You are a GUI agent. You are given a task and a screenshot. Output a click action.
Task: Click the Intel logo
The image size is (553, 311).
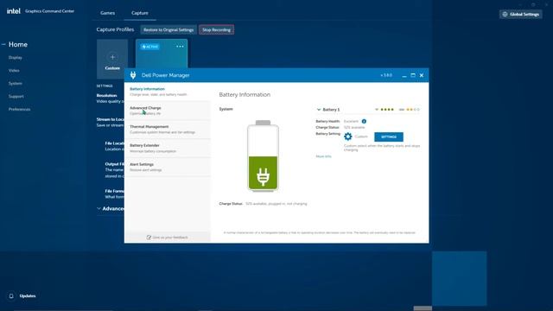point(14,11)
